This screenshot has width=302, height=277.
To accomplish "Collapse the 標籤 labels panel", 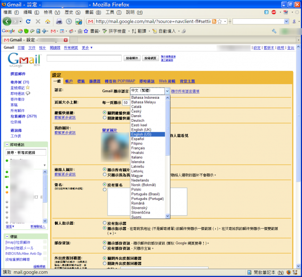I will point(7,237).
